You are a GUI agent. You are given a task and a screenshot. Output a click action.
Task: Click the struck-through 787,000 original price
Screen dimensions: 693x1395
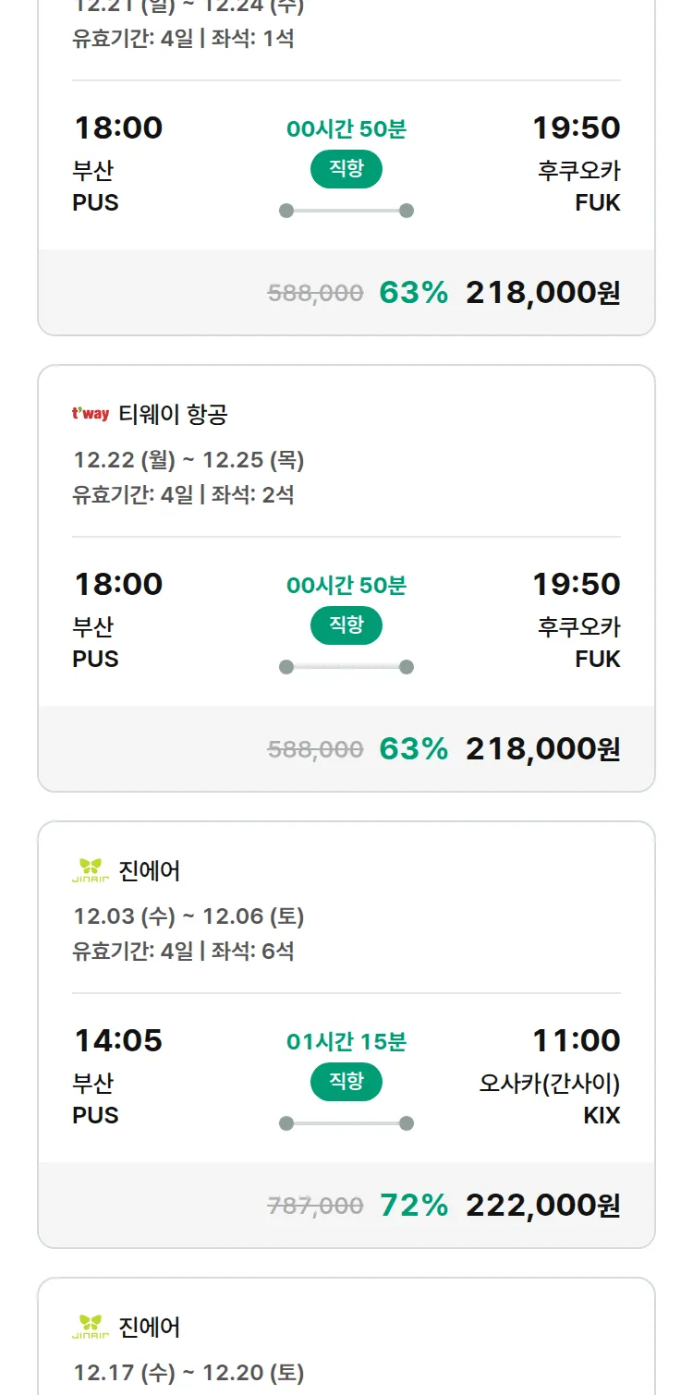click(x=315, y=1206)
